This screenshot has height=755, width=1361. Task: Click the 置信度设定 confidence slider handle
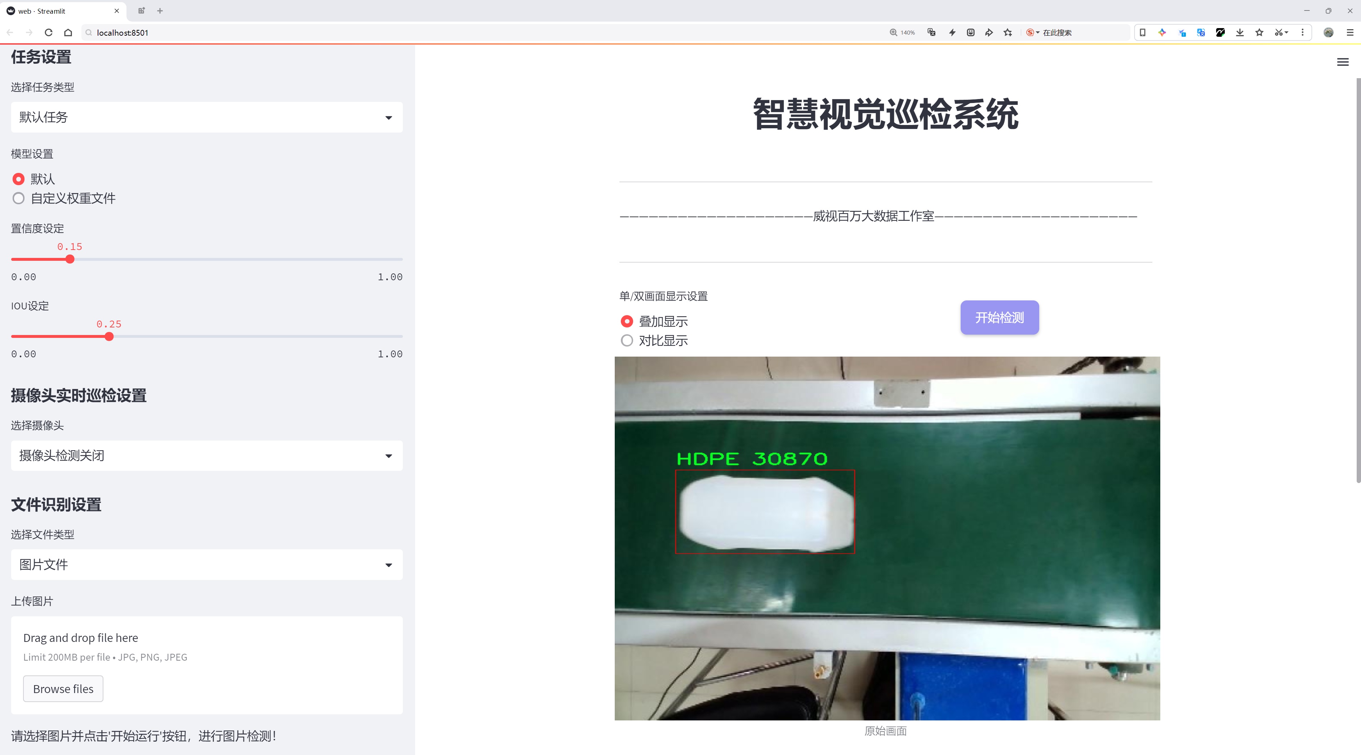point(70,259)
